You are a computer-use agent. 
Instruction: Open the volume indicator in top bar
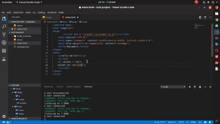coord(209,2)
